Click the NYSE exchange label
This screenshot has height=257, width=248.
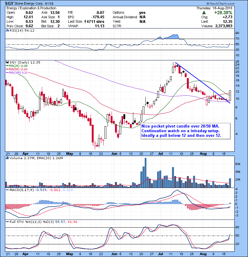coord(49,3)
